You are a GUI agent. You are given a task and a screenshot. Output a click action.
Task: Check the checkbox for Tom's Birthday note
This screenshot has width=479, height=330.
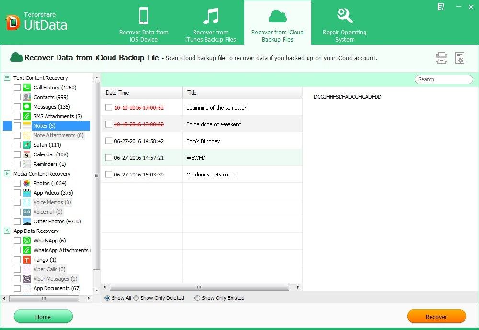(108, 141)
